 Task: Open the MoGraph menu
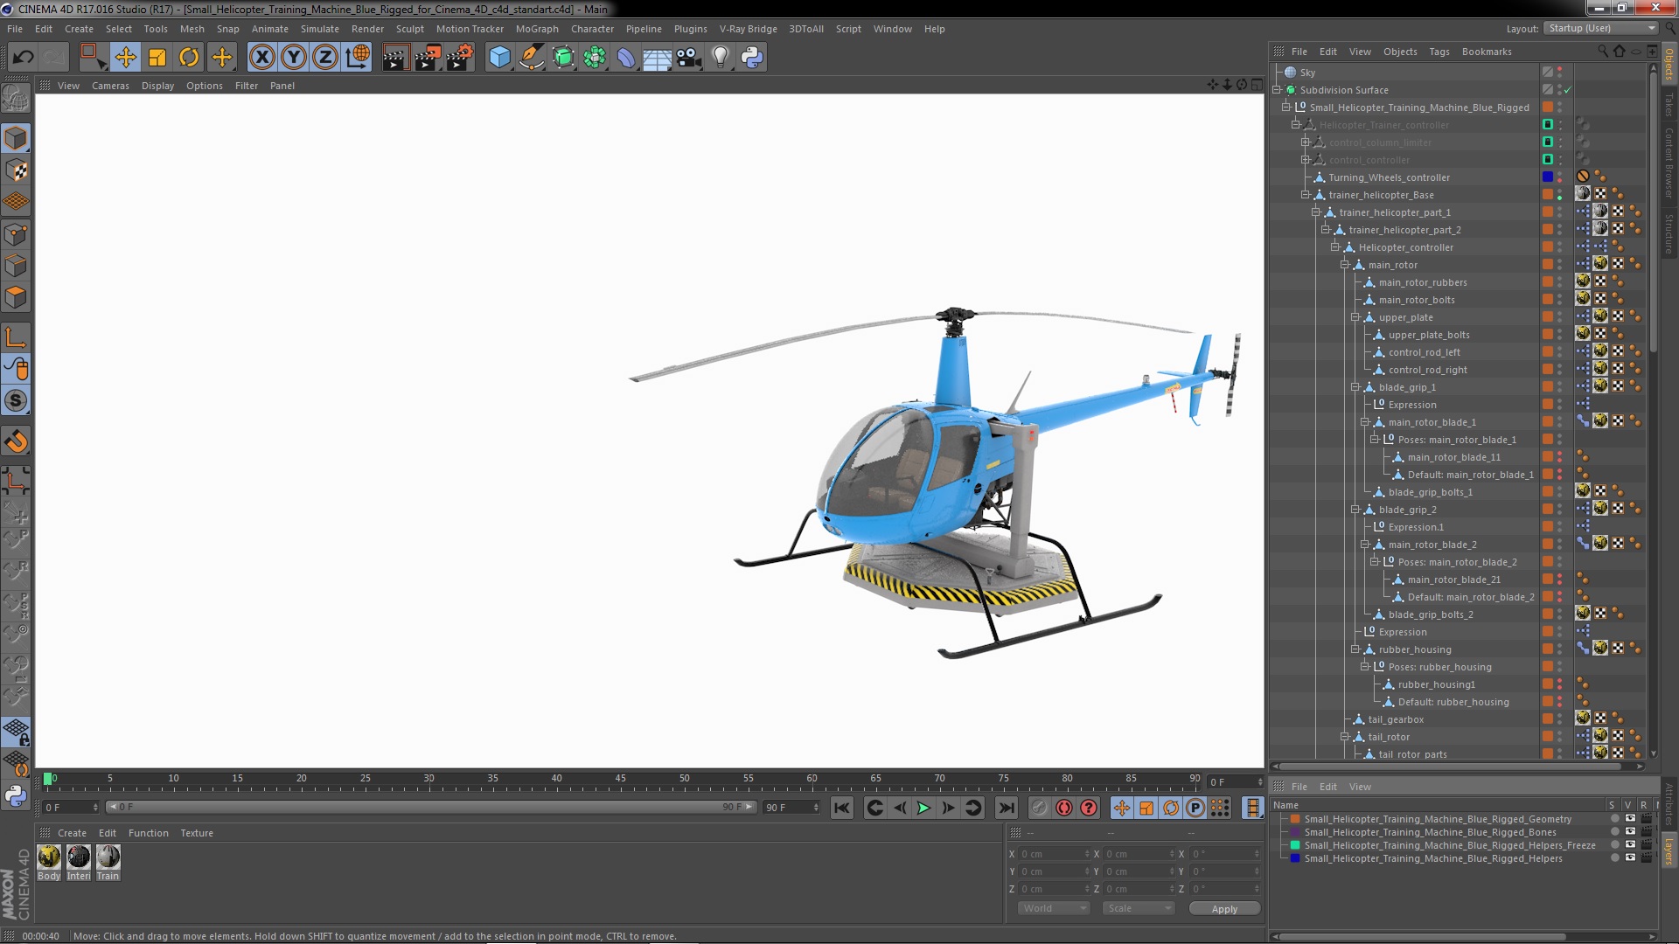click(536, 29)
